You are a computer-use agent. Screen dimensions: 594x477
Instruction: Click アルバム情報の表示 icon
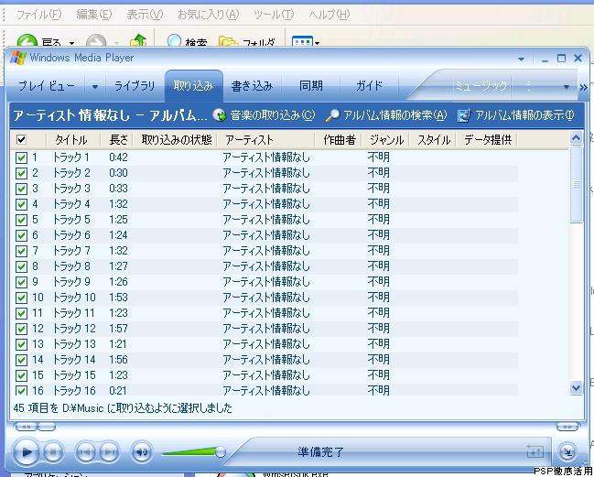coord(463,115)
